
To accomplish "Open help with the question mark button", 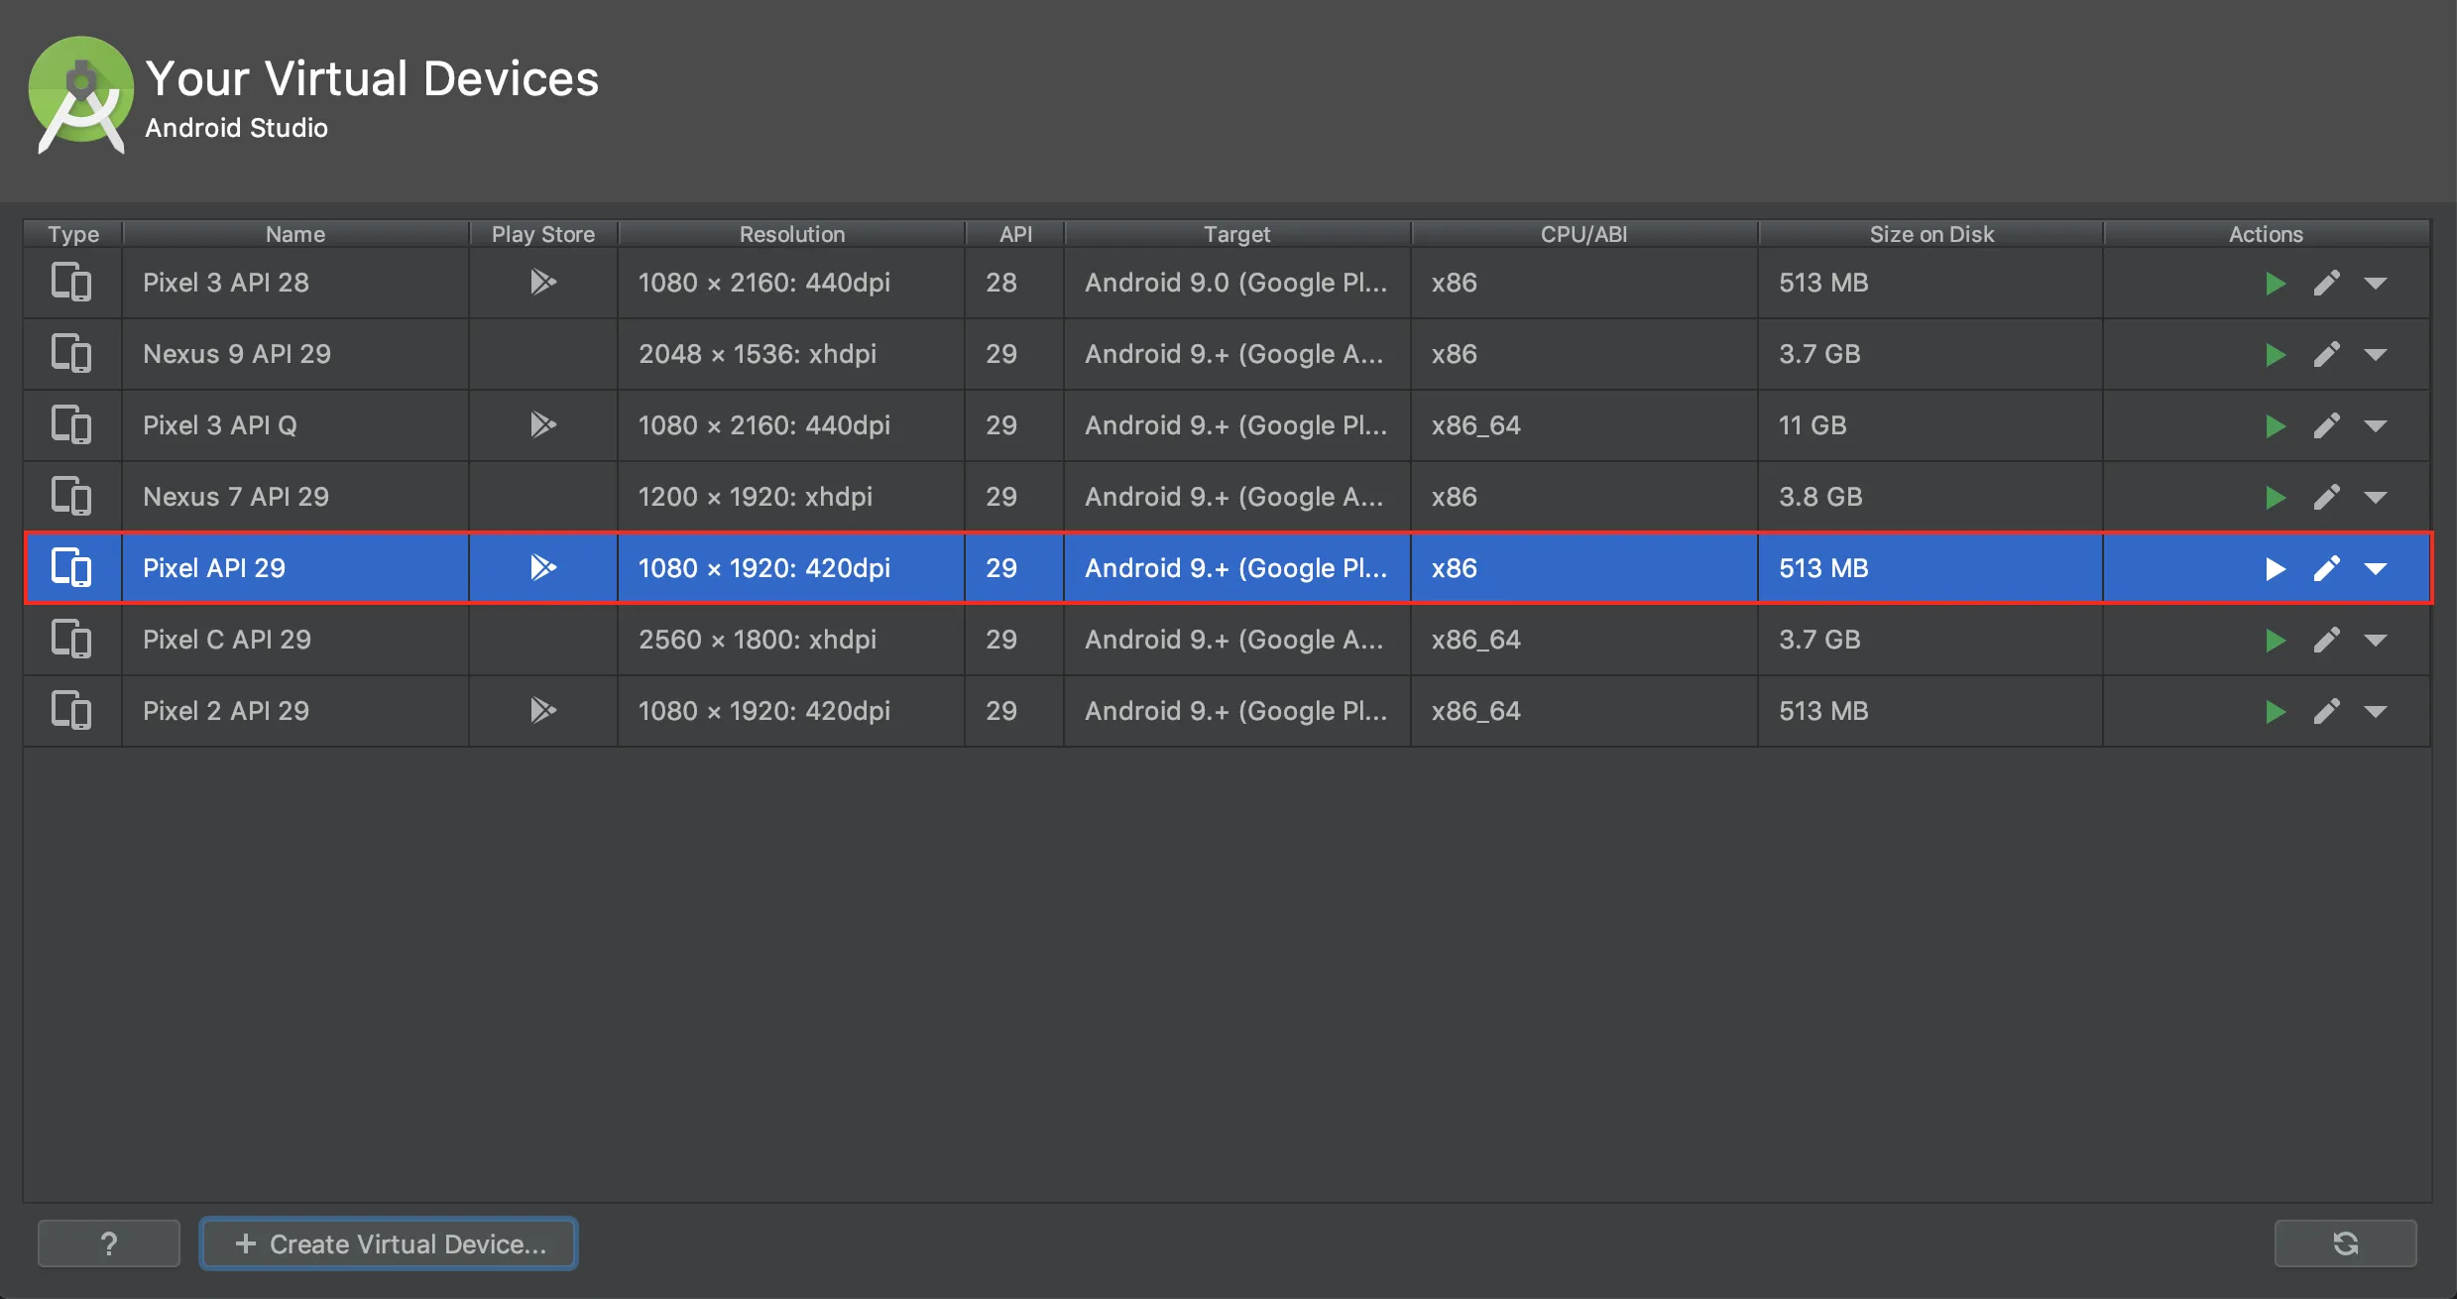I will 109,1243.
